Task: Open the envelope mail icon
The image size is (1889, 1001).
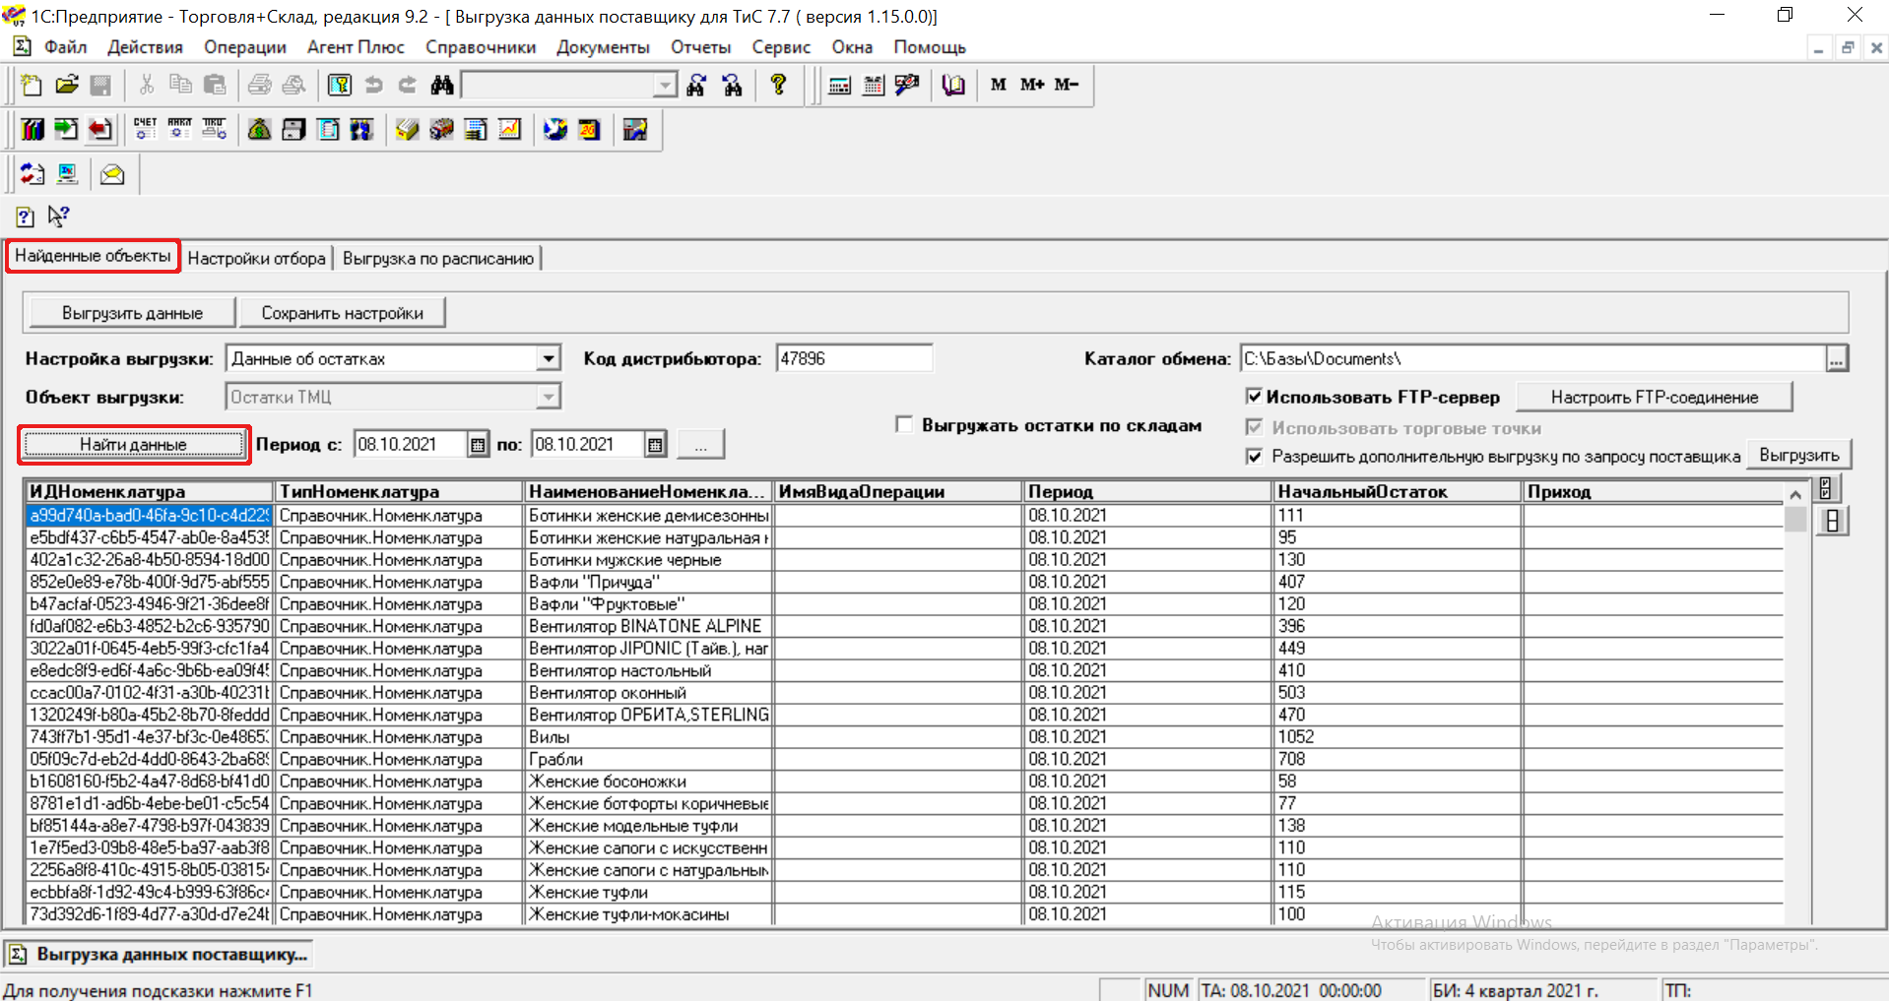Action: (x=112, y=175)
